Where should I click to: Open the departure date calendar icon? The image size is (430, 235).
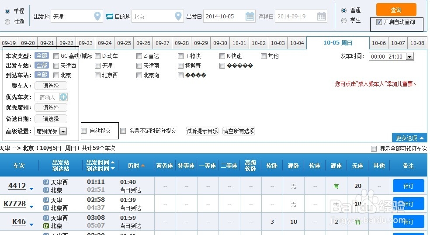(250, 16)
